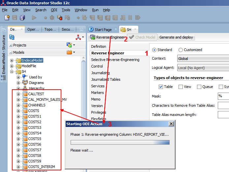Expand the EndecaModel tree node
The width and height of the screenshot is (229, 172).
tap(12, 60)
